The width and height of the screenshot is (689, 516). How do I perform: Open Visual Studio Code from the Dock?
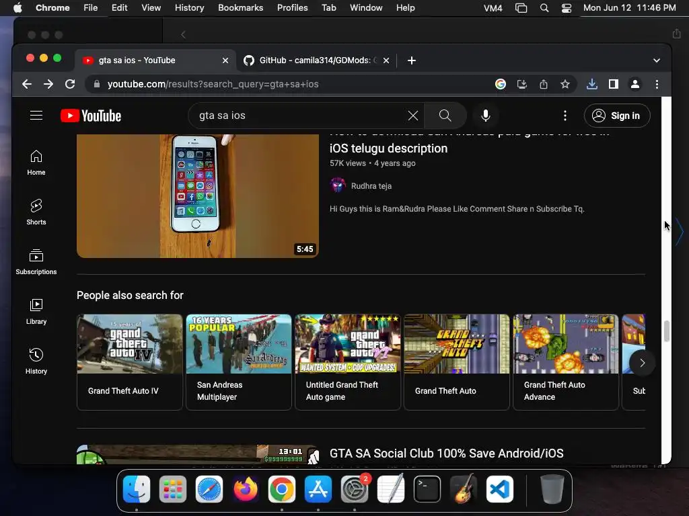(500, 489)
